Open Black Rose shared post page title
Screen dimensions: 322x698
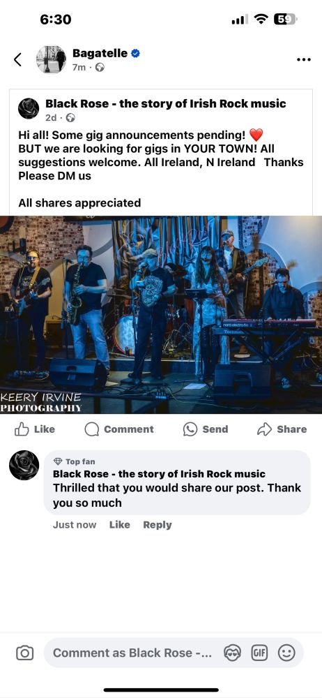click(x=165, y=104)
